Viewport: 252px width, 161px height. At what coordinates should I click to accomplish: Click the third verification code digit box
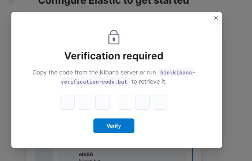tap(103, 102)
